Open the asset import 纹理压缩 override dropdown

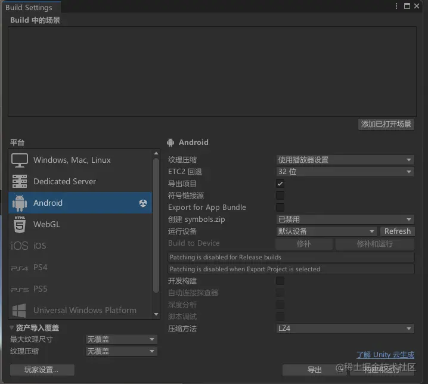tap(121, 351)
